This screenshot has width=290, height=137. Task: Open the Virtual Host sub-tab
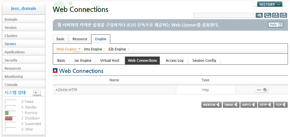click(110, 61)
